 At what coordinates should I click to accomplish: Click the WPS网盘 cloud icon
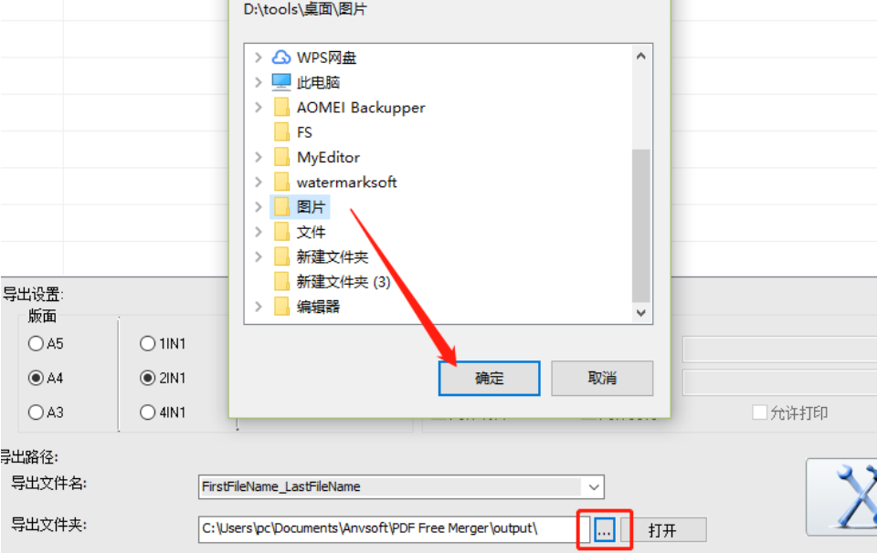281,57
